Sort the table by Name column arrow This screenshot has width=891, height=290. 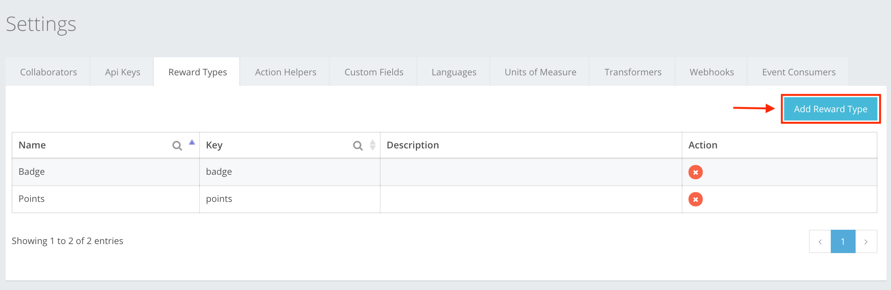point(192,143)
